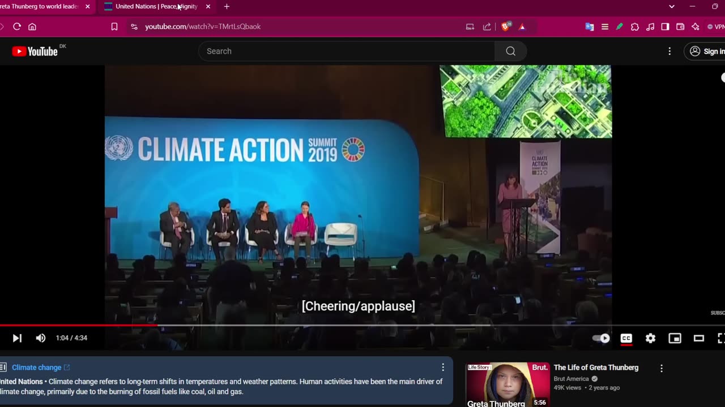Open Brut America channel link

[x=572, y=379]
